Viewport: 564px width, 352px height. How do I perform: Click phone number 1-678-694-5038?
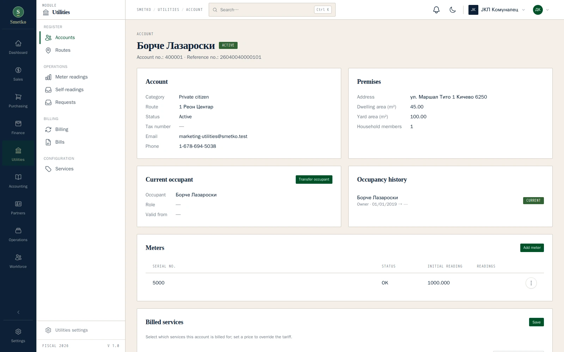click(197, 146)
